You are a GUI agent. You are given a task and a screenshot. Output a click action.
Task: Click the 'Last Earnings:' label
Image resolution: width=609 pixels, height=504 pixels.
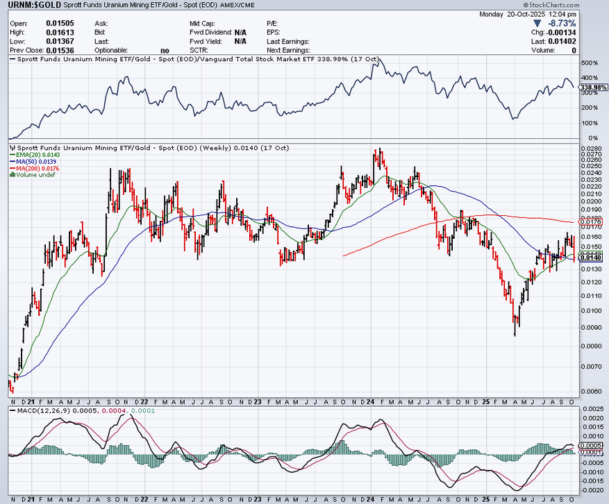point(287,42)
